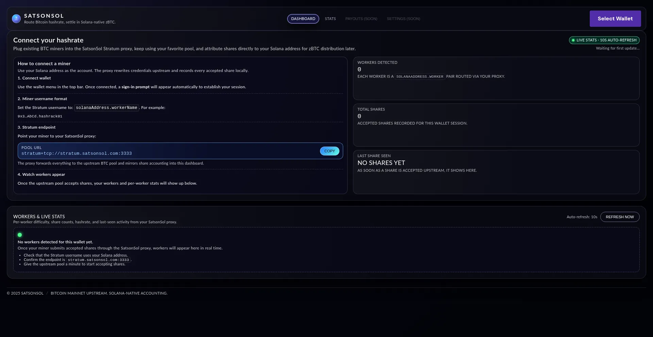653x337 pixels.
Task: Click the green status dot above the no-workers message
Action: coord(20,235)
